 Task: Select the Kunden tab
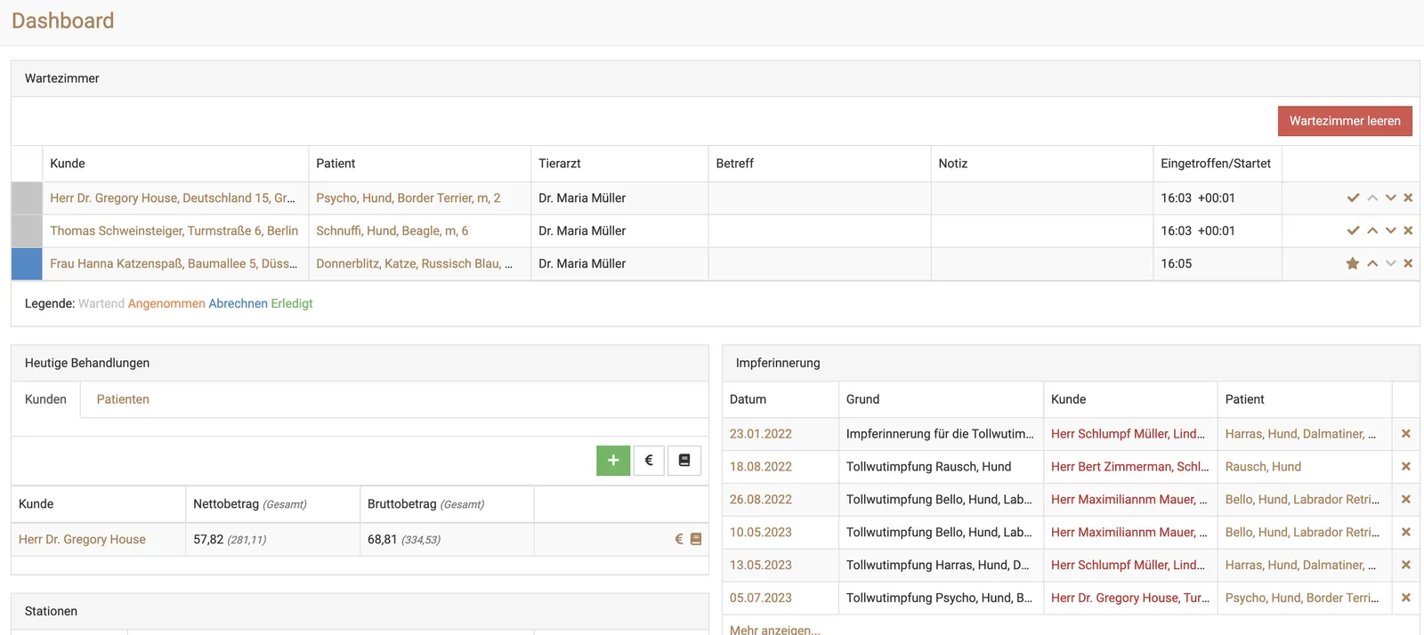click(45, 400)
